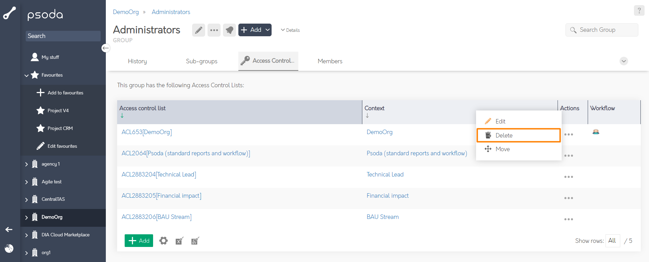
Task: Click Add to favourites
Action: click(x=65, y=93)
